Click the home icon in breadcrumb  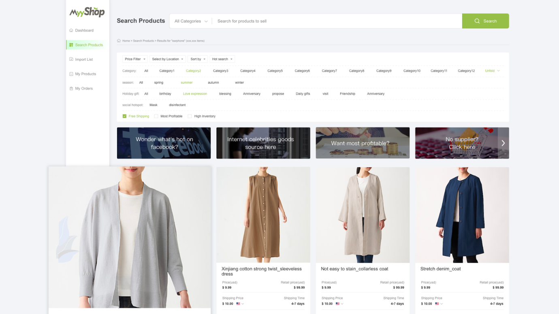click(x=119, y=41)
